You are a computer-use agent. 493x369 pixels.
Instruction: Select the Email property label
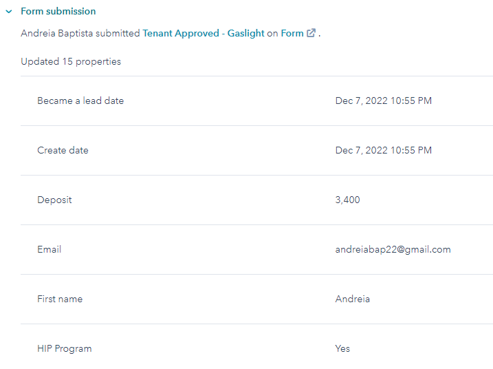(49, 249)
